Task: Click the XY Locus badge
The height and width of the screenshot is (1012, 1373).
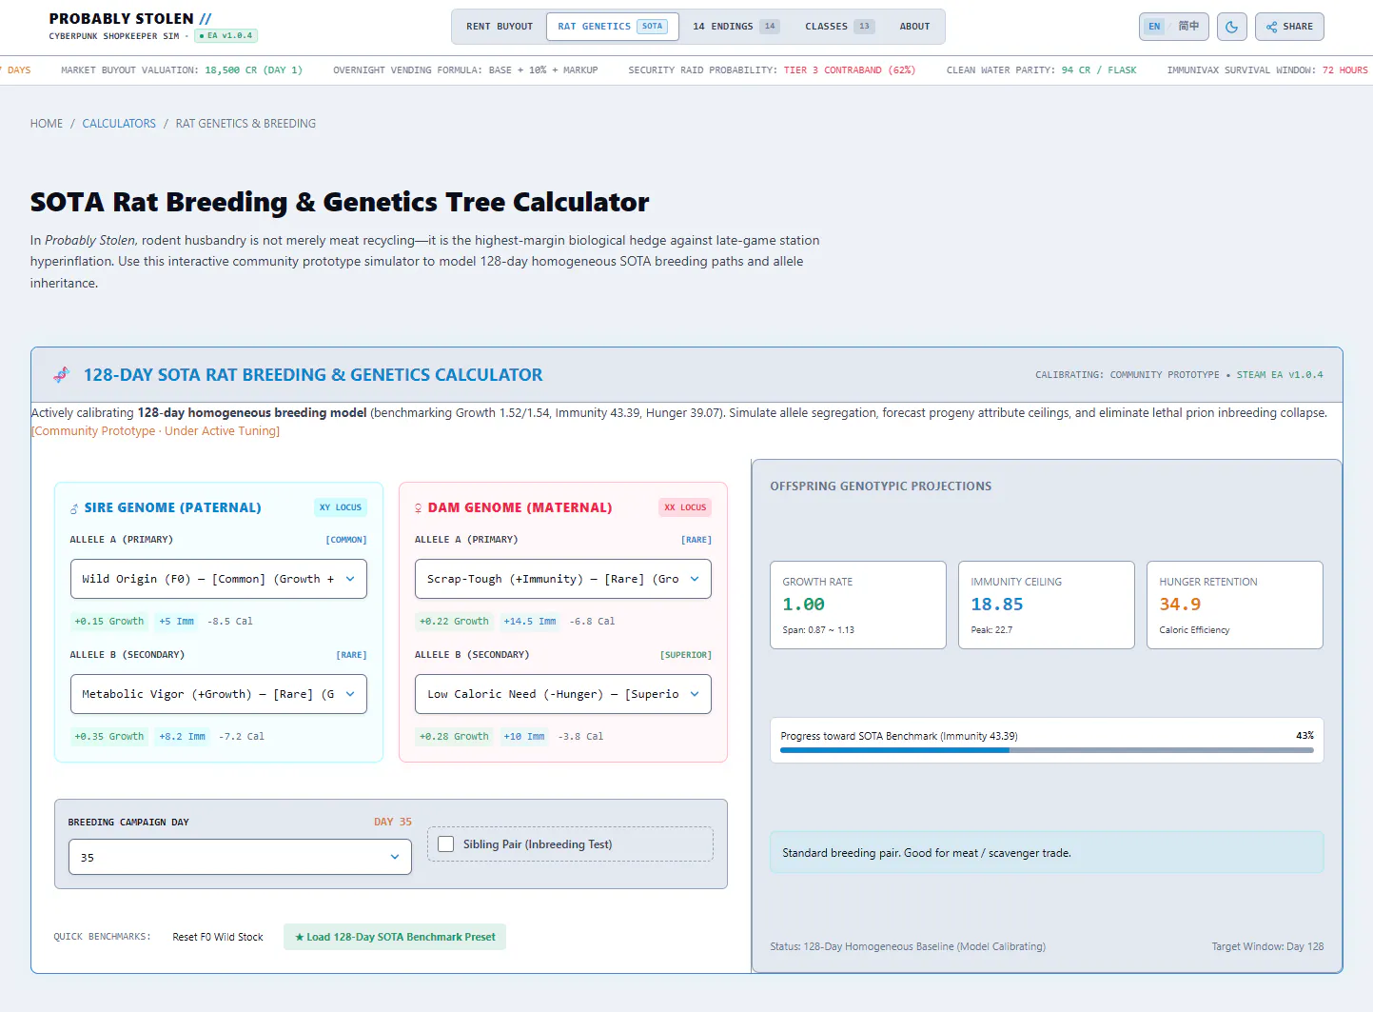Action: click(x=341, y=507)
